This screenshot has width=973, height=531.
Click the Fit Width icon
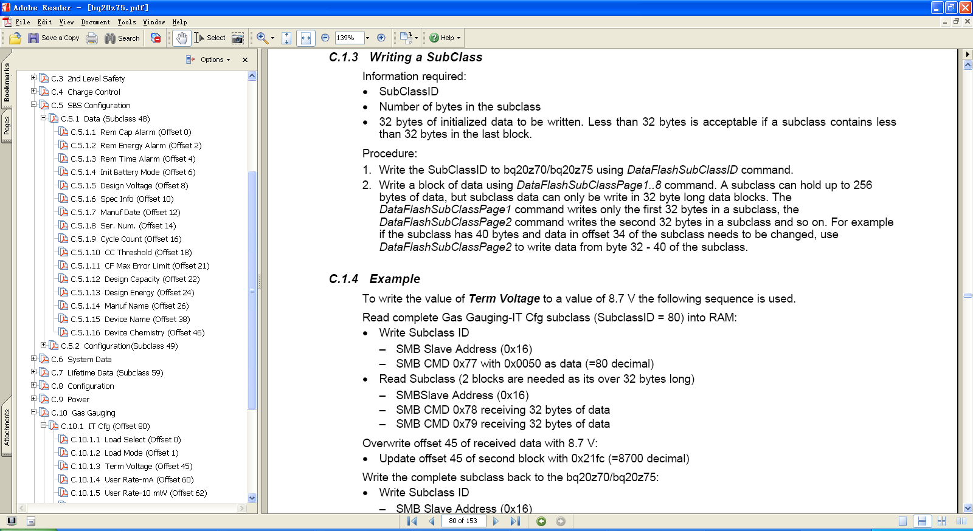[x=306, y=38]
